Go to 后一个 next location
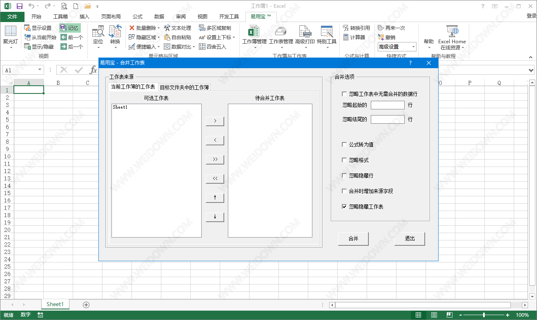The width and height of the screenshot is (537, 320). 71,47
